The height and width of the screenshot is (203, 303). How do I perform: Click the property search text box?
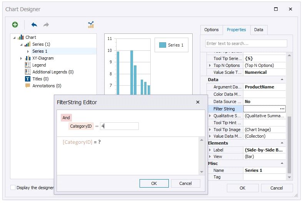tap(246, 43)
